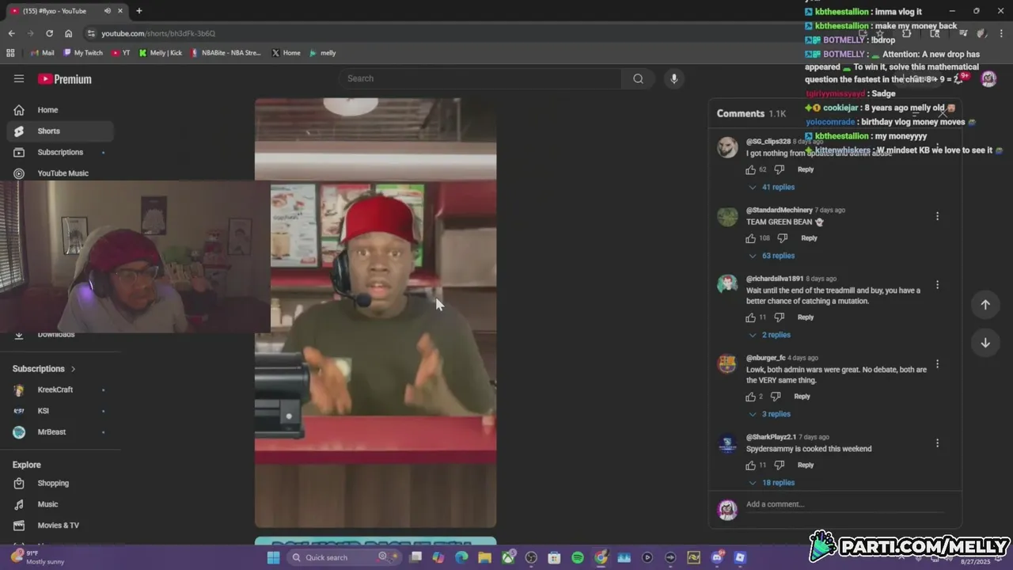Open a new browser tab with plus
Screen dimensions: 1013x570
[x=139, y=11]
